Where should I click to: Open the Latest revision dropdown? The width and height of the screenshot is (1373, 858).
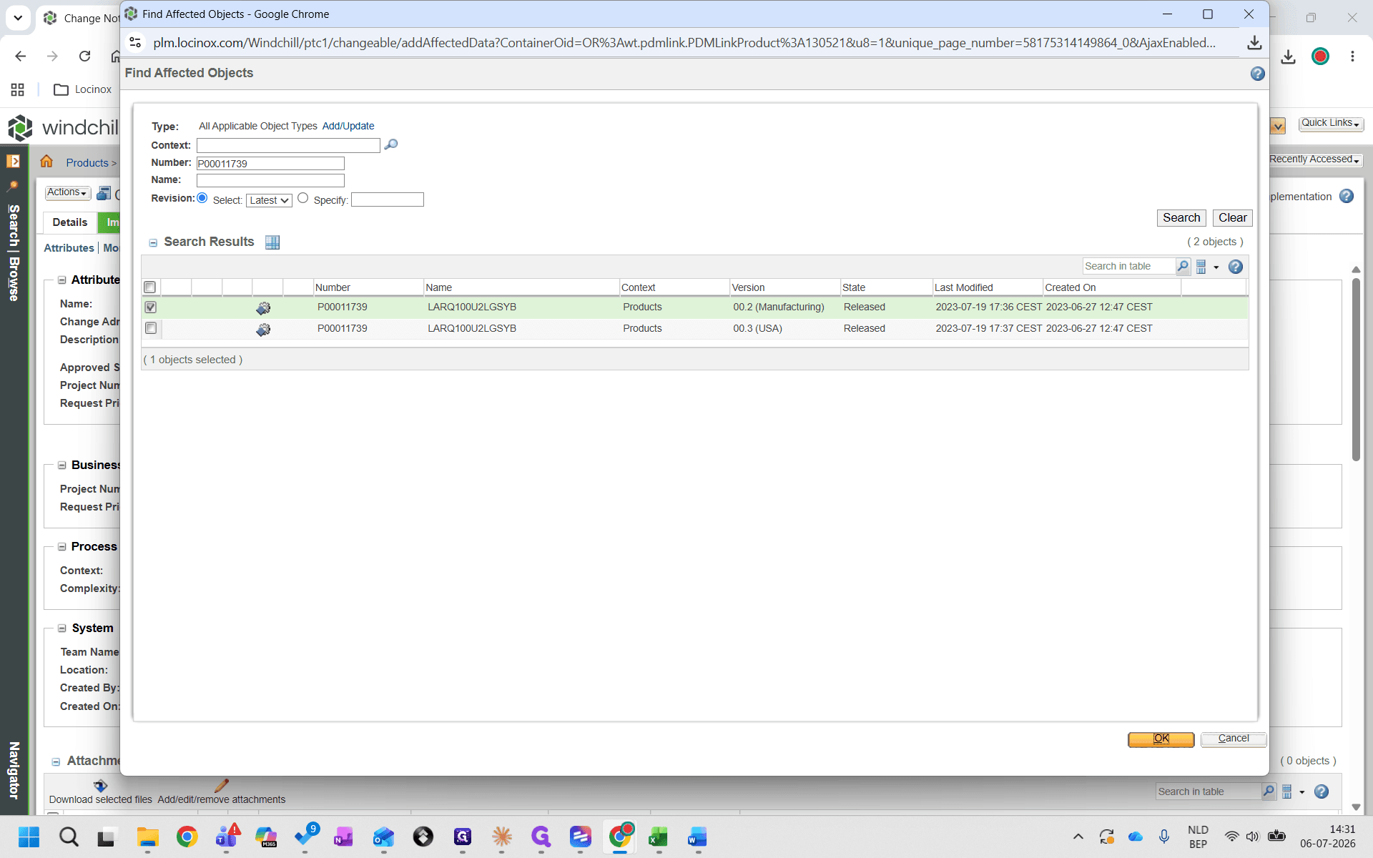[269, 200]
